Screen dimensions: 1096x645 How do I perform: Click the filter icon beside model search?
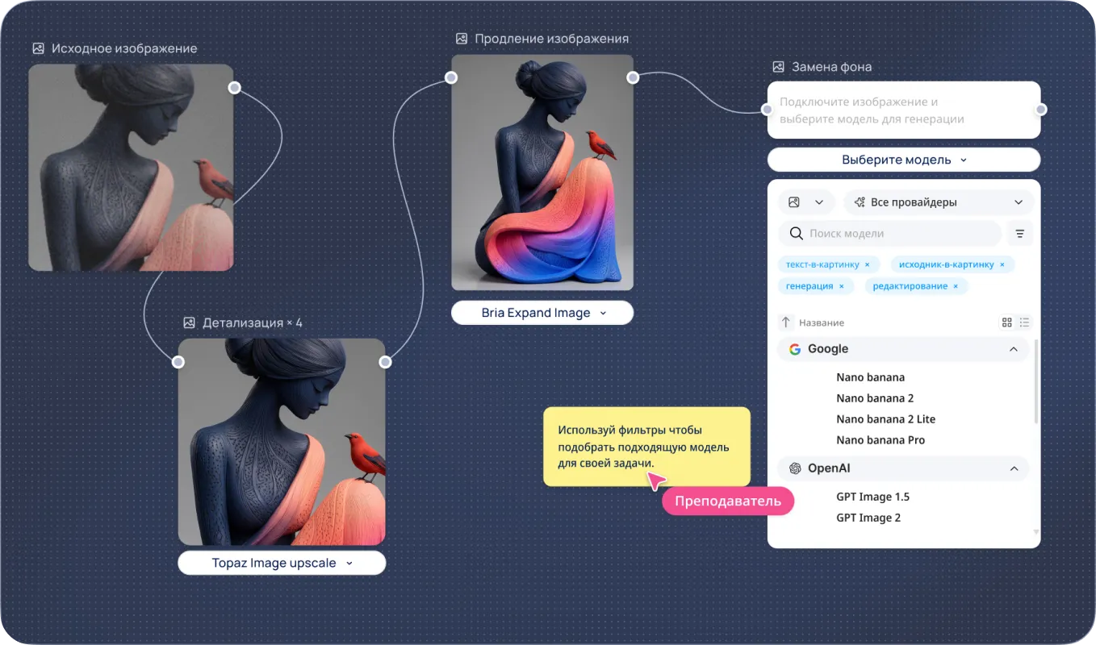pyautogui.click(x=1020, y=234)
